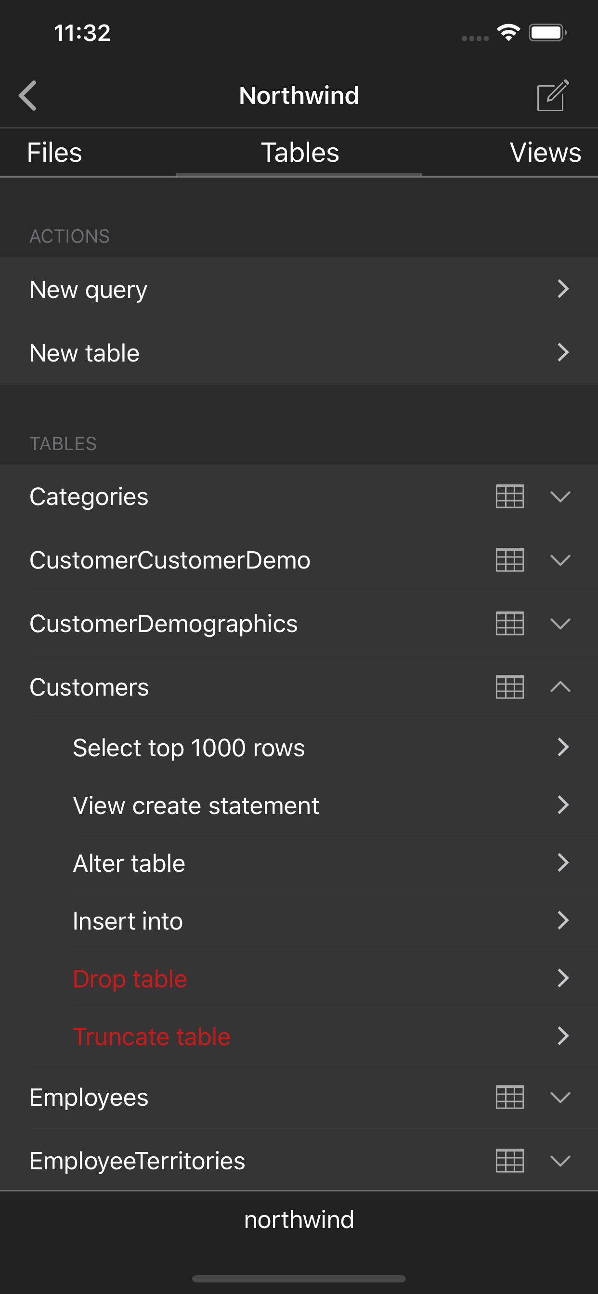The image size is (598, 1294).
Task: Expand the CustomerDemographics table options
Action: [560, 623]
